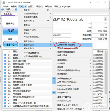The width and height of the screenshot is (110, 111).
Task: Toggle the ATA_PASS_THROUGH checked option
Action: click(x=72, y=82)
